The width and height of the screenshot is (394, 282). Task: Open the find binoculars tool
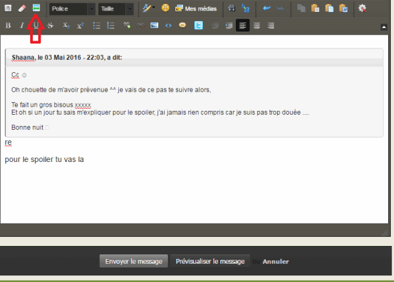click(231, 9)
